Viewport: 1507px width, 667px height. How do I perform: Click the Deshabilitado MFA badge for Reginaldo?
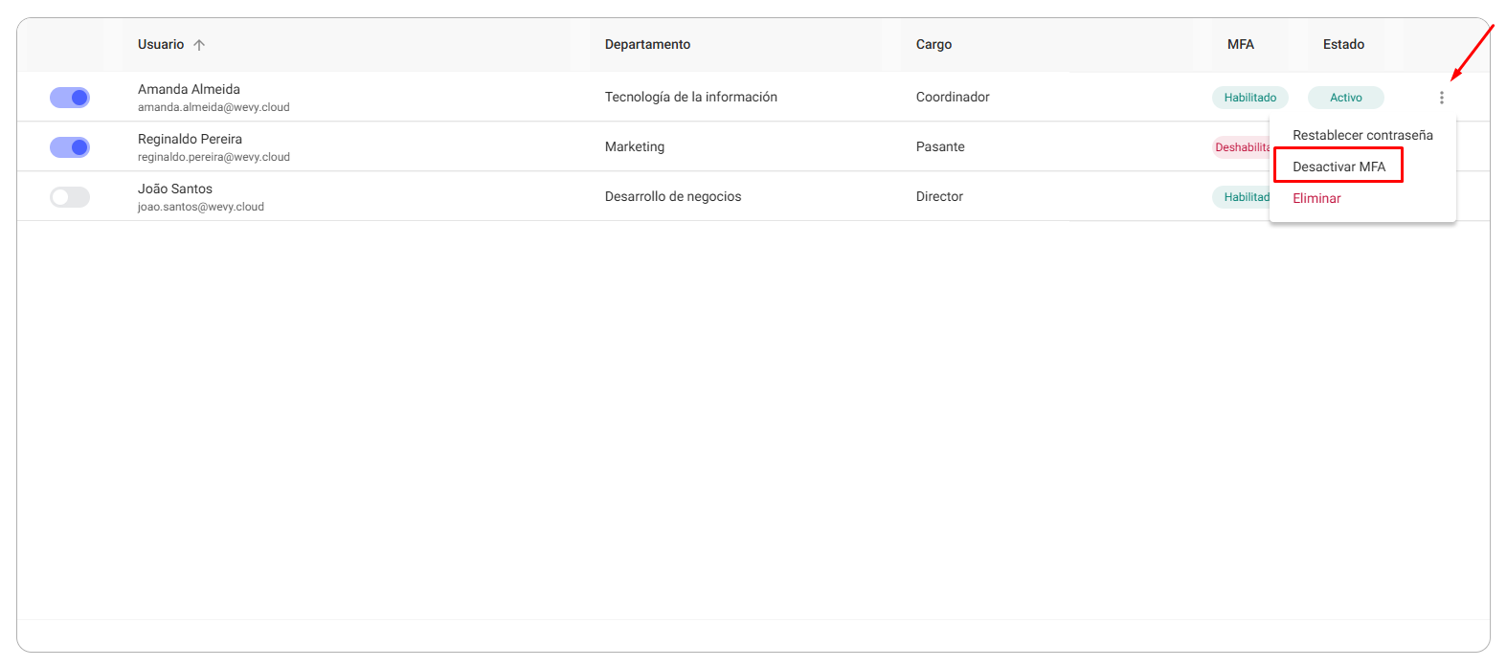coord(1242,147)
